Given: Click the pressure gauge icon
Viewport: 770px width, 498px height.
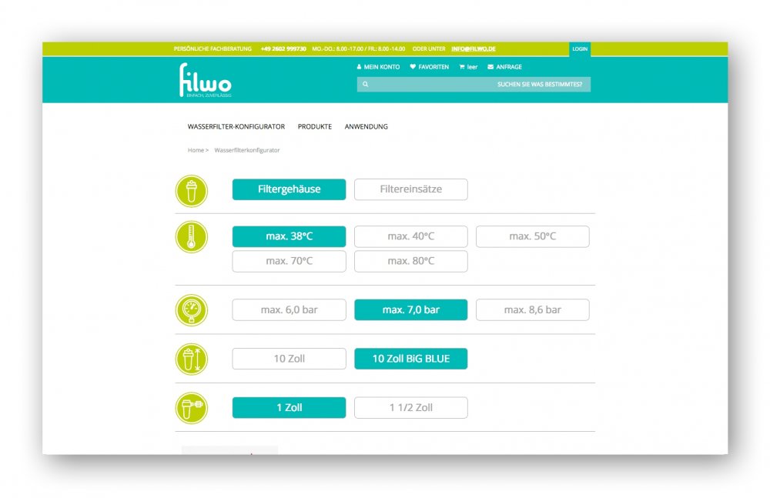Looking at the screenshot, I should coord(191,310).
